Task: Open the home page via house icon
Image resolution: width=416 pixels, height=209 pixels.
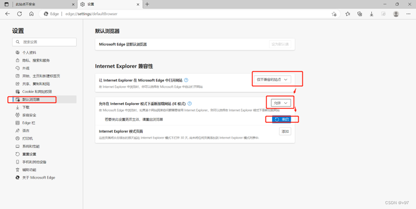Action: pyautogui.click(x=31, y=14)
